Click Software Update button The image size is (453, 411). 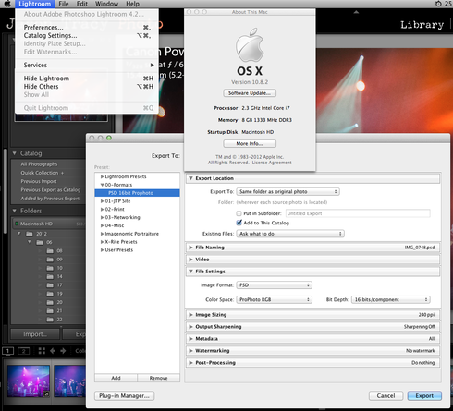250,93
